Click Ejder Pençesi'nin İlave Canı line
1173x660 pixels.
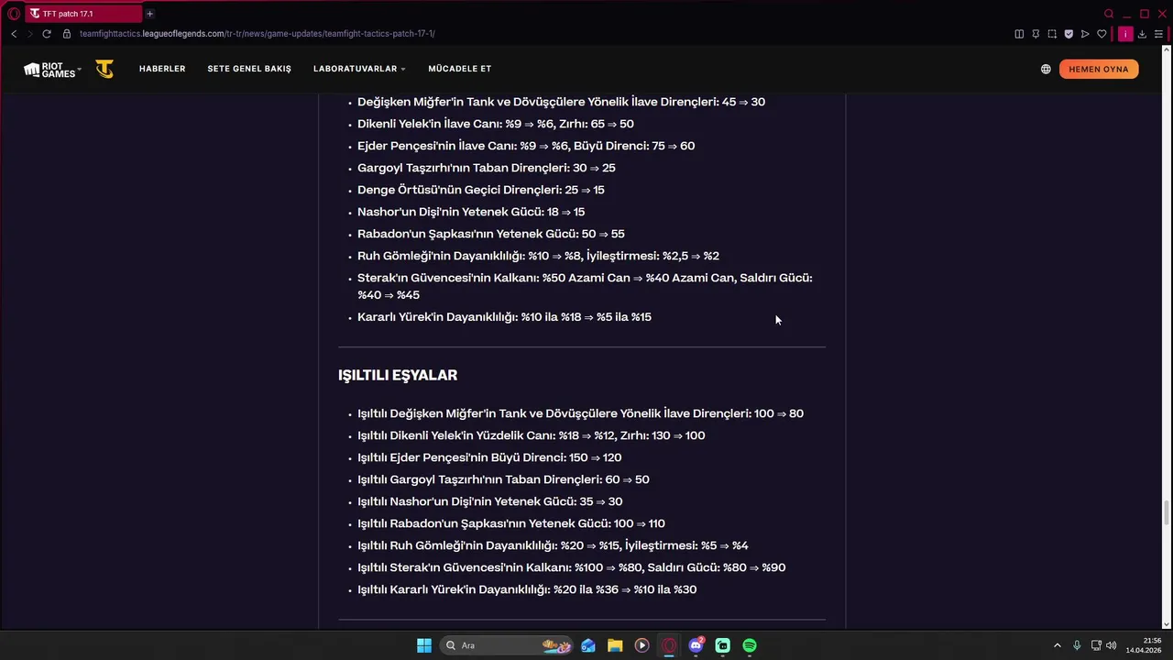[x=526, y=146]
